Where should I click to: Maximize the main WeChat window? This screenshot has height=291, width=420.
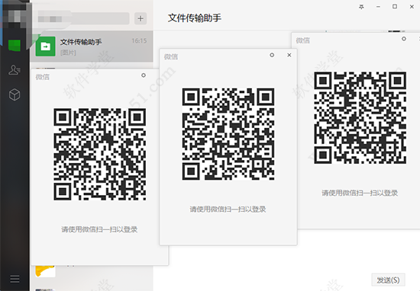pos(395,7)
